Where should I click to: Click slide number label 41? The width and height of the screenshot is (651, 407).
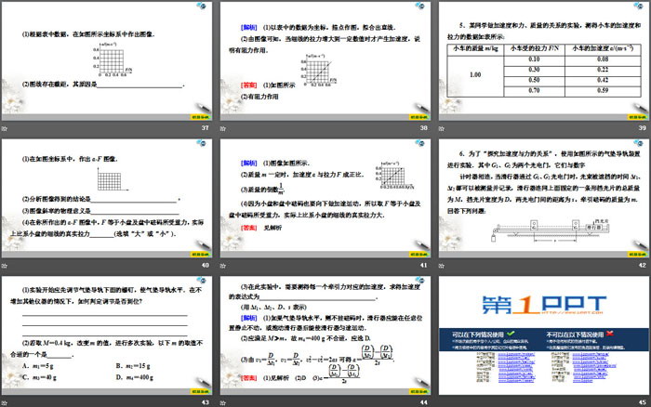click(423, 265)
